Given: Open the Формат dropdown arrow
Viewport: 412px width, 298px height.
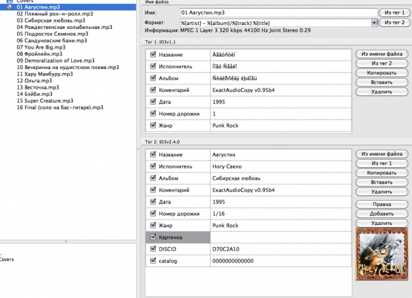Looking at the screenshot, I should pyautogui.click(x=374, y=22).
